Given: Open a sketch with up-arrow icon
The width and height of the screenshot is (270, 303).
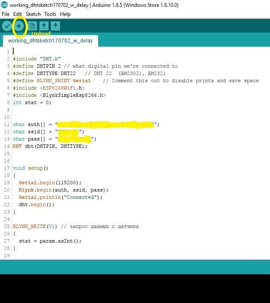Looking at the screenshot, I should point(44,26).
